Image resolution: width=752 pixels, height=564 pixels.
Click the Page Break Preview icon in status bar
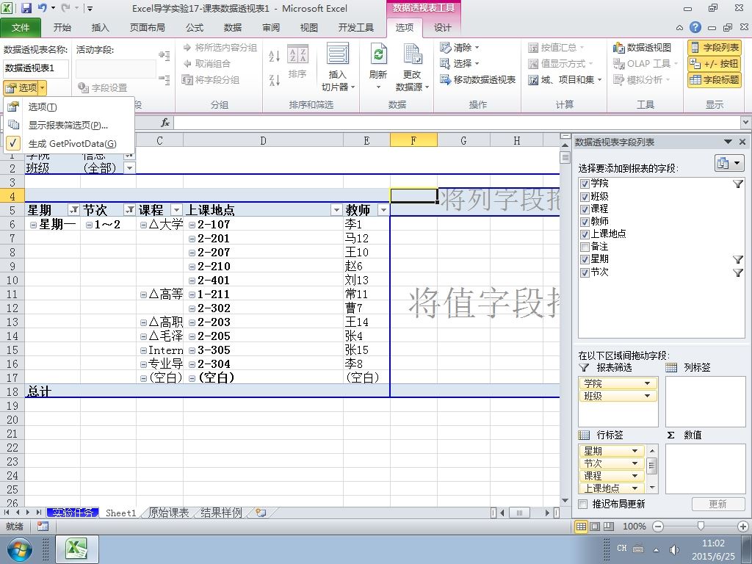coord(608,527)
